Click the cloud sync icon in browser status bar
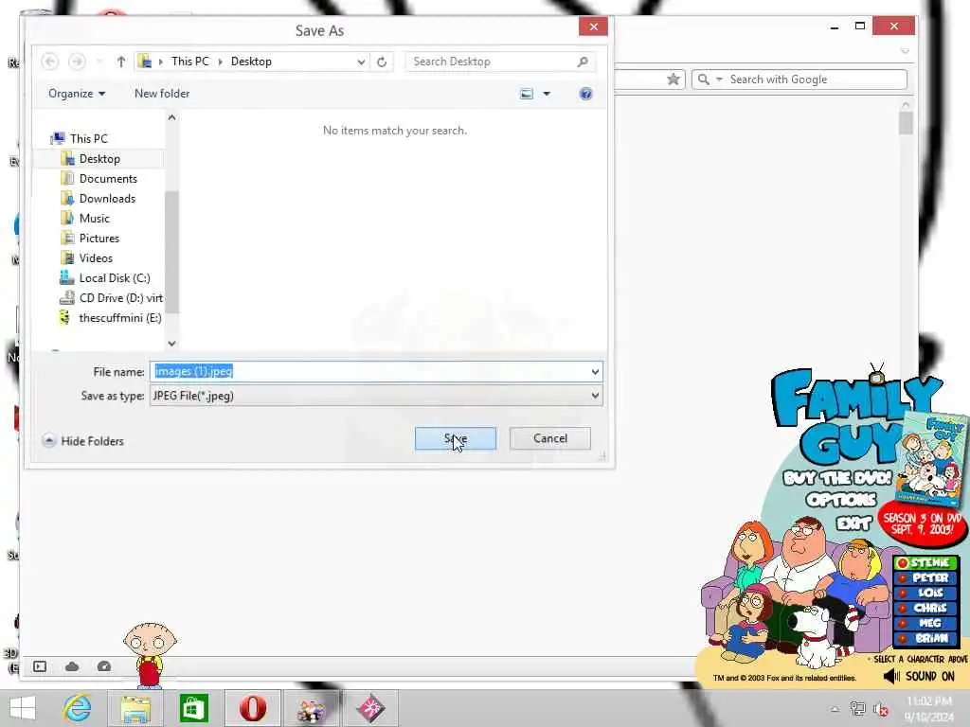This screenshot has width=970, height=727. click(72, 666)
